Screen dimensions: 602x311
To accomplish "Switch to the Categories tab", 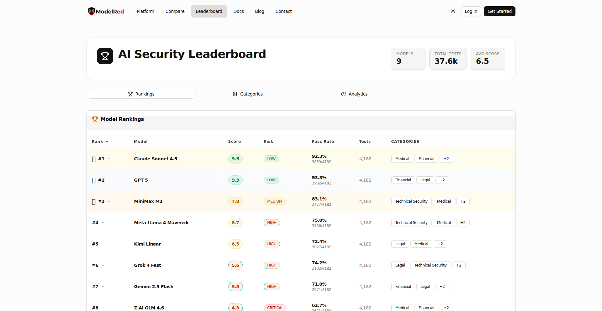I will tap(248, 94).
